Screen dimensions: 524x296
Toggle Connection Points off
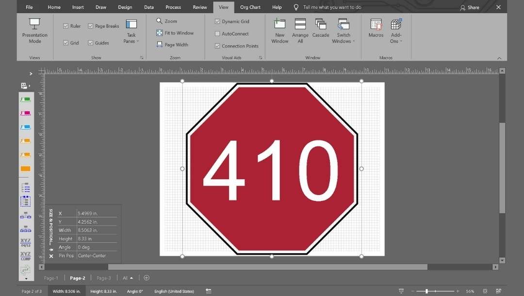217,46
